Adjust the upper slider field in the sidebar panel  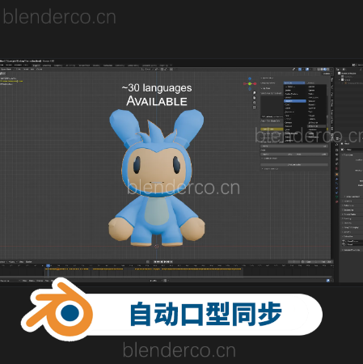coord(294,146)
